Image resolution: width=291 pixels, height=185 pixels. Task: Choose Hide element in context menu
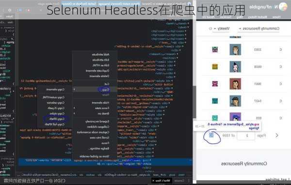[x=95, y=102]
